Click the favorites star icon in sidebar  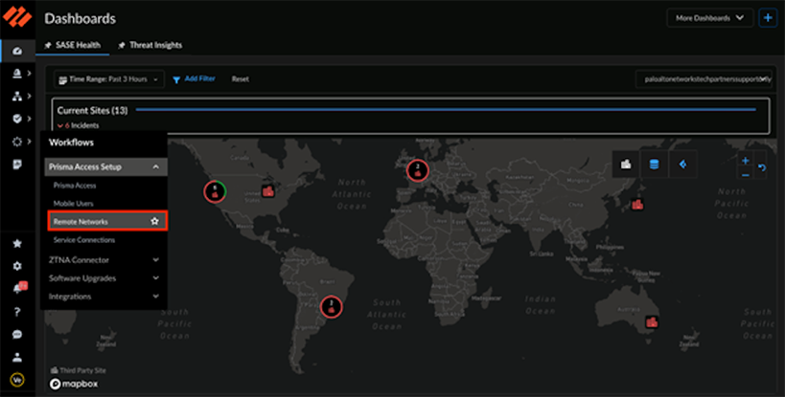(x=16, y=244)
